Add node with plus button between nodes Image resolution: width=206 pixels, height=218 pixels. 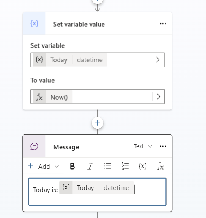[x=97, y=123]
